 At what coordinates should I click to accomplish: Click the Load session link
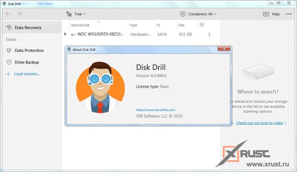tap(27, 74)
